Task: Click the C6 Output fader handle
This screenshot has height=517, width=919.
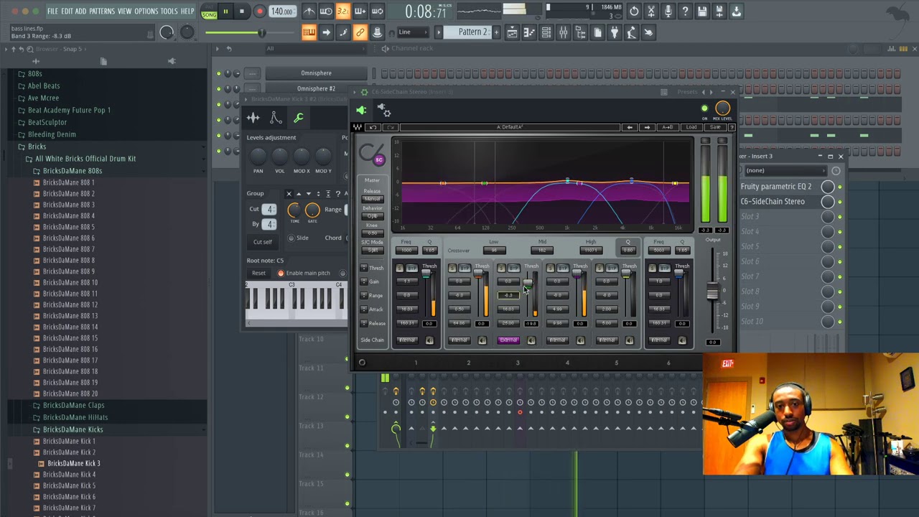Action: pos(712,292)
